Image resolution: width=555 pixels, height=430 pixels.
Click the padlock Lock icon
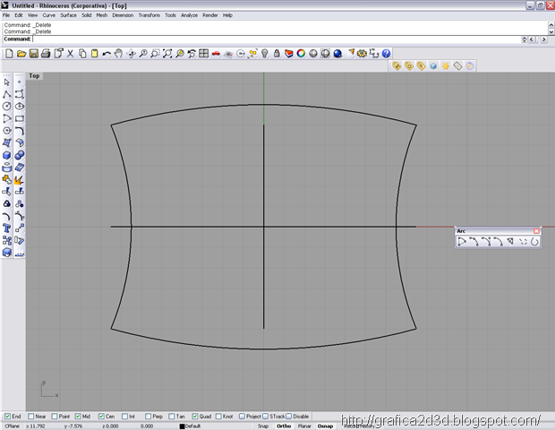click(277, 54)
